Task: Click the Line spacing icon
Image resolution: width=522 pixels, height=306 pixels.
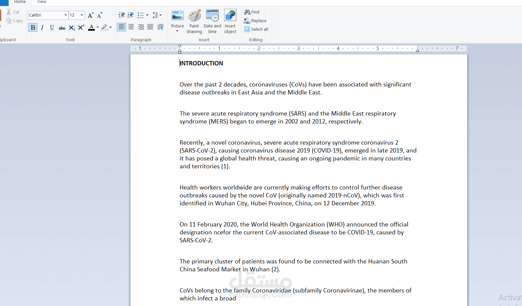Action: click(x=155, y=15)
